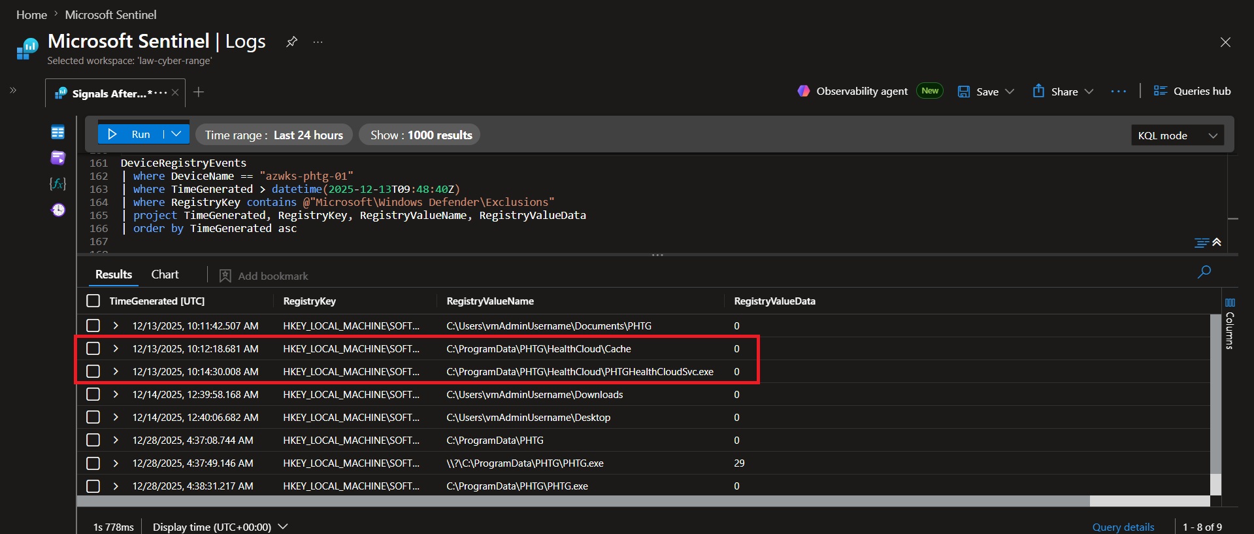Click the search results magnifier icon
The width and height of the screenshot is (1254, 534).
(1204, 272)
